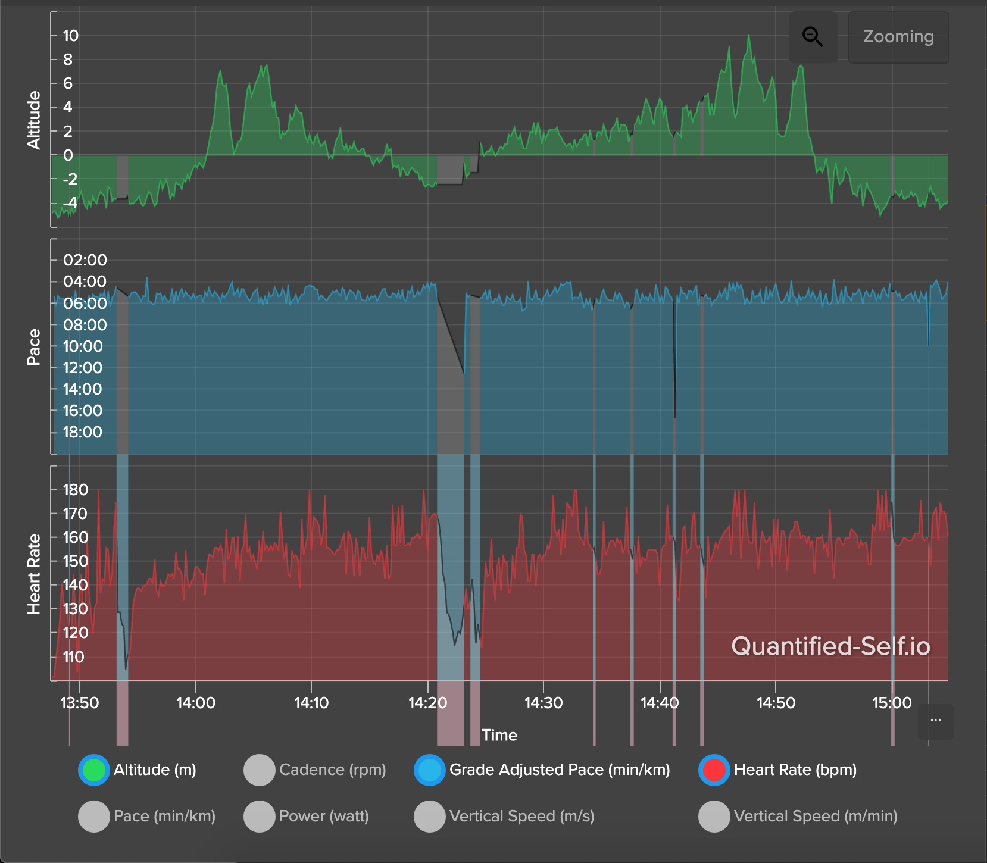
Task: Enable the Pace (min/km) series
Action: tap(93, 817)
